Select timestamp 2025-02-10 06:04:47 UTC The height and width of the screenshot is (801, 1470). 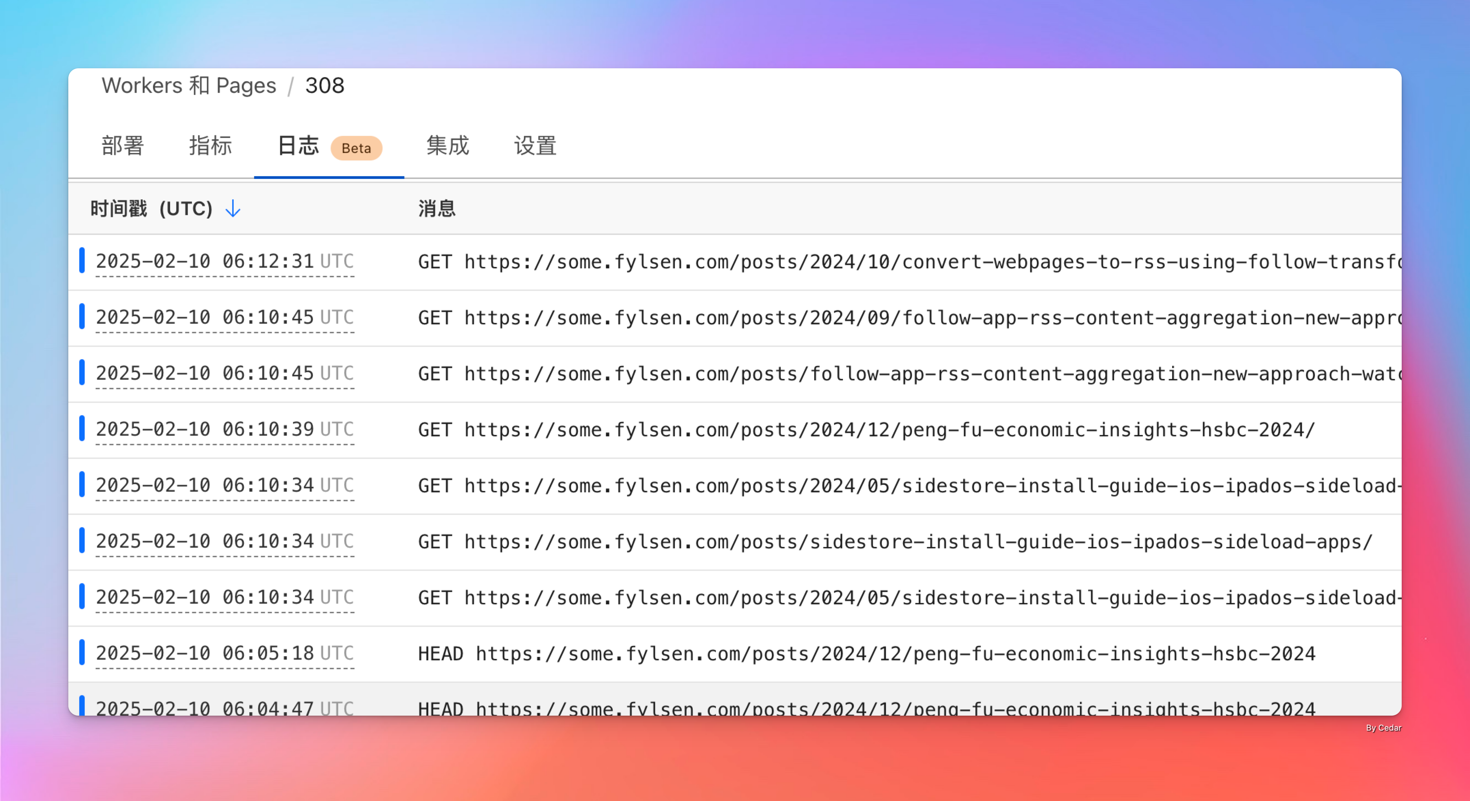click(x=225, y=707)
